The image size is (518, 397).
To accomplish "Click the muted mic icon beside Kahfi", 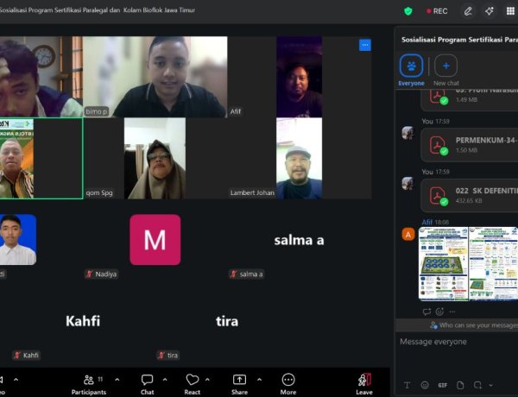I will [17, 356].
